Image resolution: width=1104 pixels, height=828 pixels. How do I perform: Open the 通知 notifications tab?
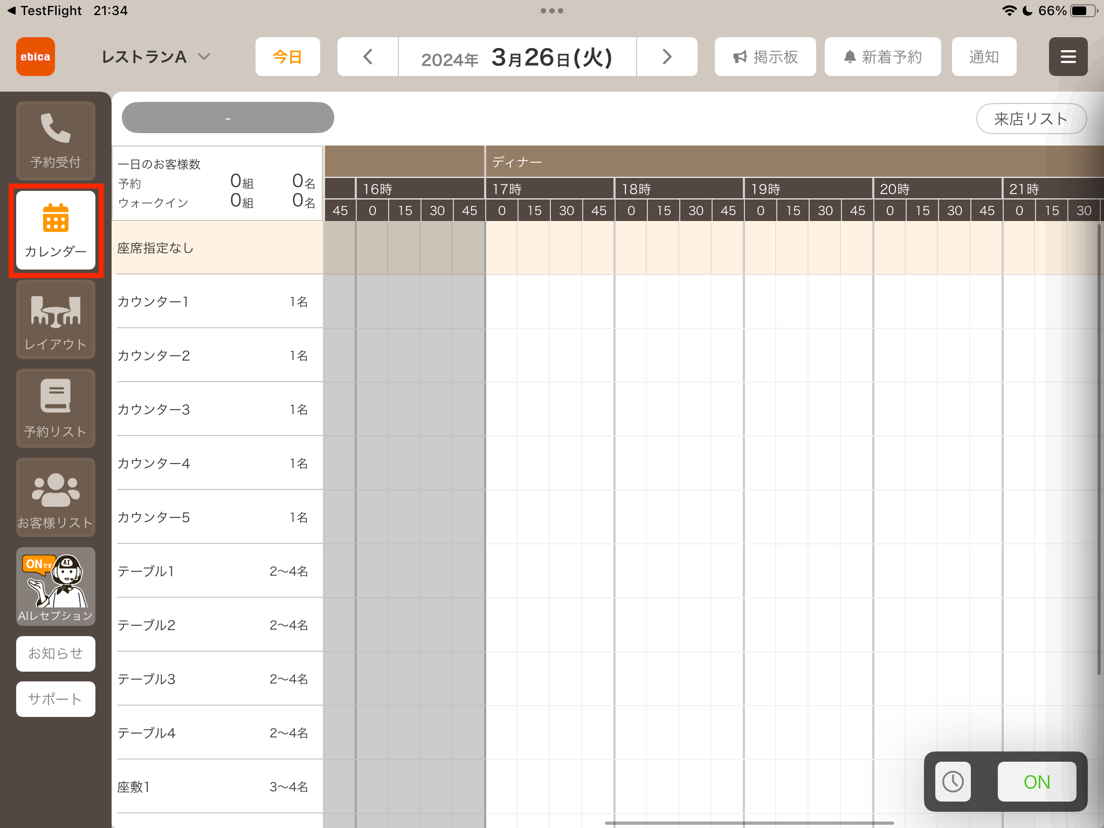[984, 57]
